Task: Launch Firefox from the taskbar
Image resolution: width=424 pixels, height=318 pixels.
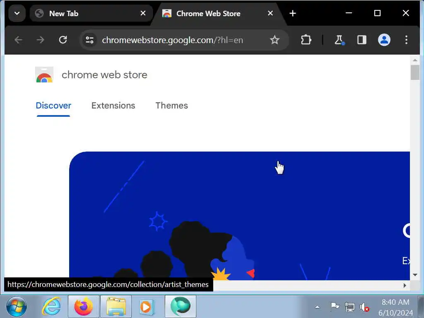Action: tap(84, 307)
